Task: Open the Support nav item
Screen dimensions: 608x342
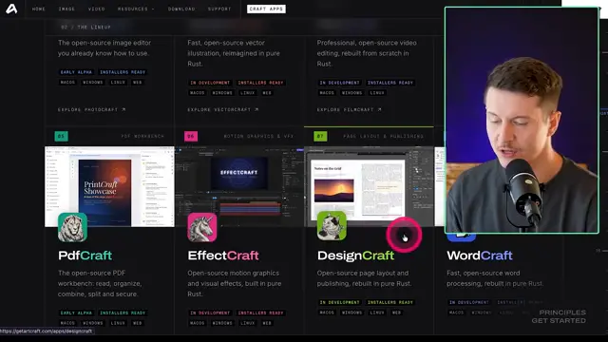Action: [219, 9]
